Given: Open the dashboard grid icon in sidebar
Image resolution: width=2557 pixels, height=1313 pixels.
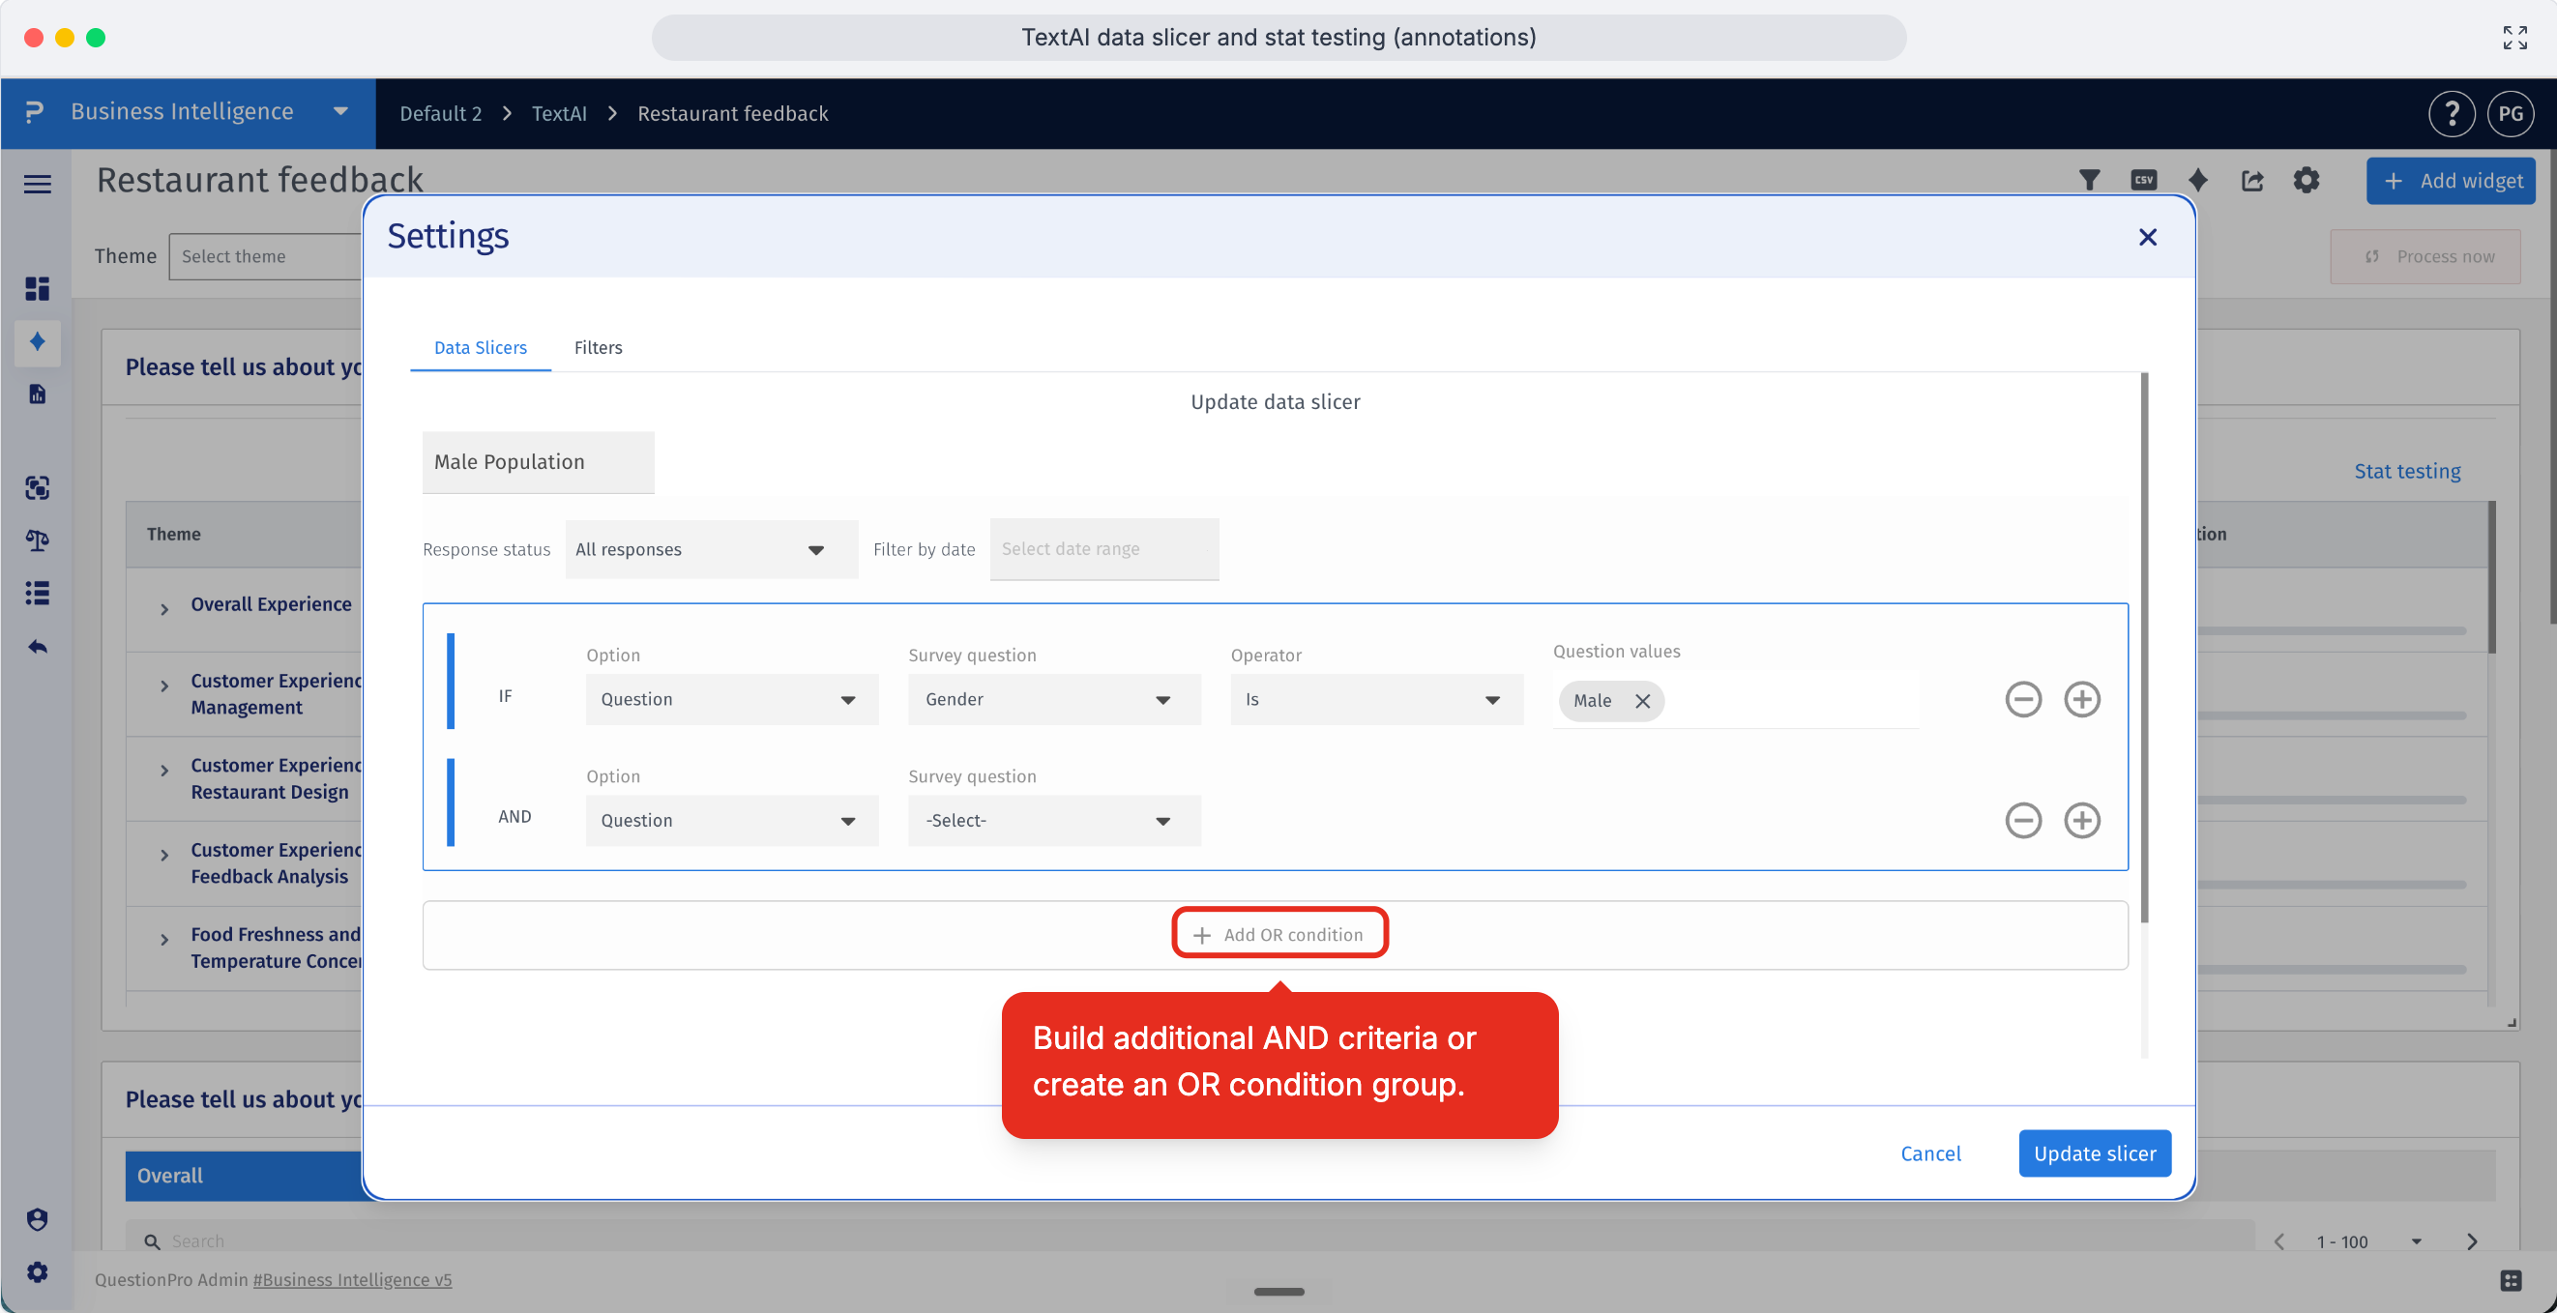Looking at the screenshot, I should tap(37, 289).
